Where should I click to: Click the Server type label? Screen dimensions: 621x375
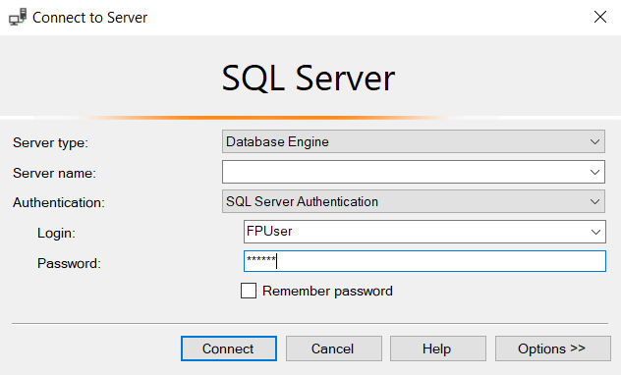pos(50,142)
